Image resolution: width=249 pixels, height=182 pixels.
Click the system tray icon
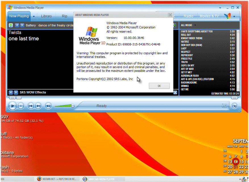(x=244, y=179)
